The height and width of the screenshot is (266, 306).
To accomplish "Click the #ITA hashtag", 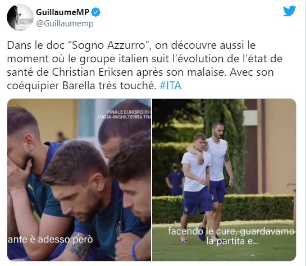I will pos(170,86).
